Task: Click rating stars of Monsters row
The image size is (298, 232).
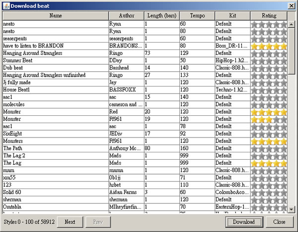Action: [269, 141]
